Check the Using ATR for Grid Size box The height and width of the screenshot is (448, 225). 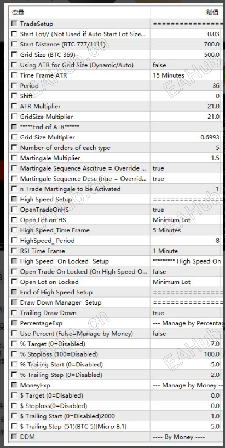click(x=14, y=65)
